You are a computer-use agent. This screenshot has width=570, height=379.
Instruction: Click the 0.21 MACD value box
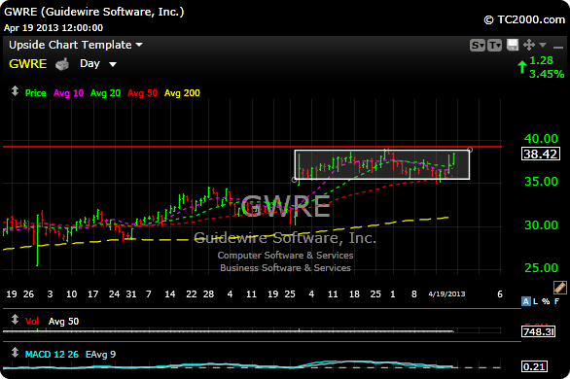click(x=534, y=366)
